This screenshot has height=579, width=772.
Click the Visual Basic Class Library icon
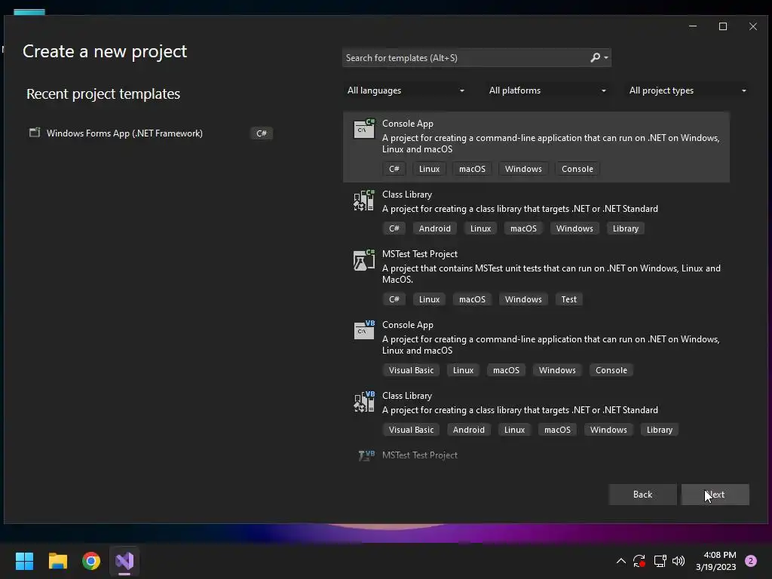click(x=364, y=402)
